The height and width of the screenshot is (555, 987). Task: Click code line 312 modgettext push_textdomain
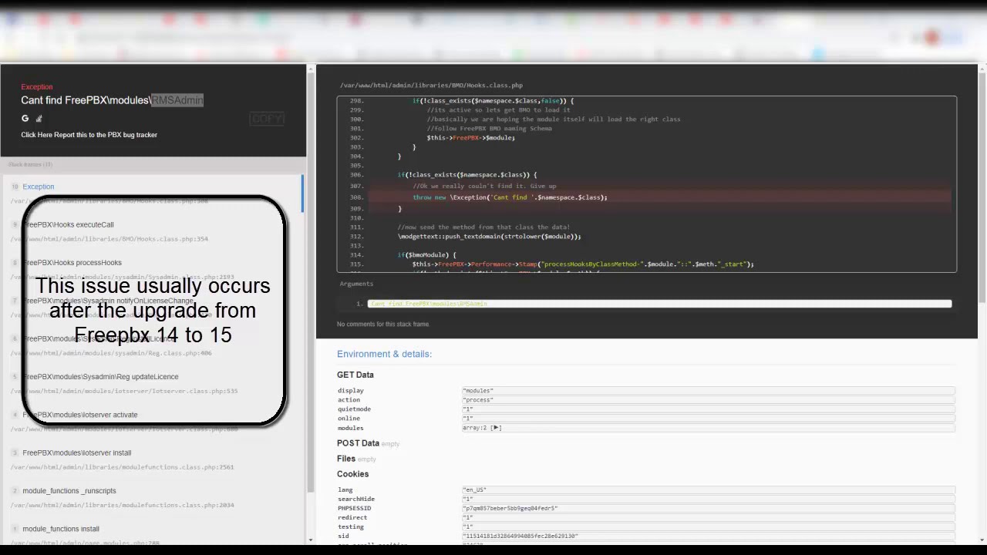pyautogui.click(x=489, y=237)
